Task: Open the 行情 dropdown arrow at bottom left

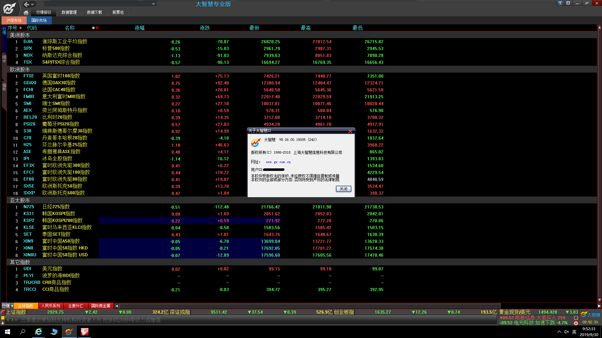Action: click(12, 306)
